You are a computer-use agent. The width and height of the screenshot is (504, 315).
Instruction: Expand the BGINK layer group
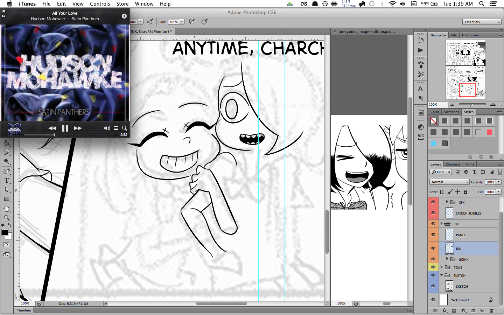pos(447,259)
